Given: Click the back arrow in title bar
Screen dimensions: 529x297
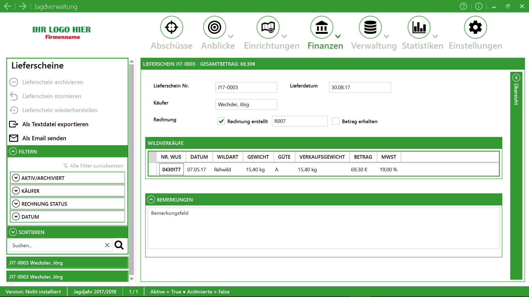Looking at the screenshot, I should tap(7, 6).
